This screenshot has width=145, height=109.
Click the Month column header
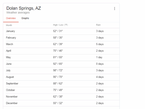[x=9, y=25]
